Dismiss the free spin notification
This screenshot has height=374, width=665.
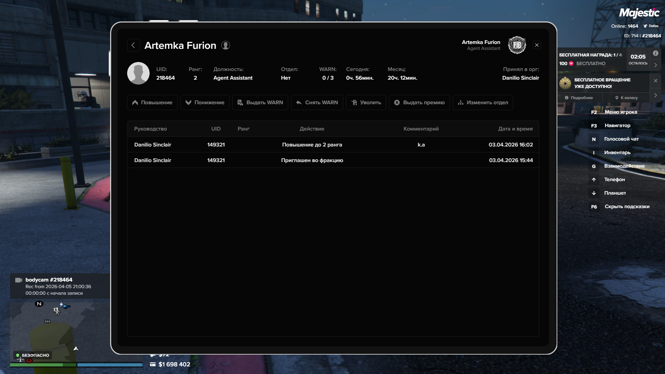(655, 81)
